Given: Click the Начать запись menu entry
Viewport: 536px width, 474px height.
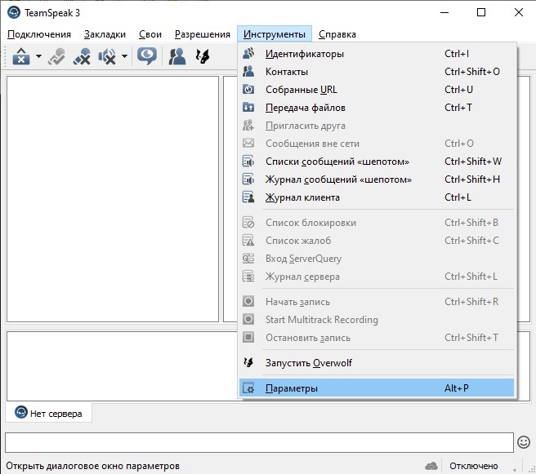Looking at the screenshot, I should click(x=377, y=302).
